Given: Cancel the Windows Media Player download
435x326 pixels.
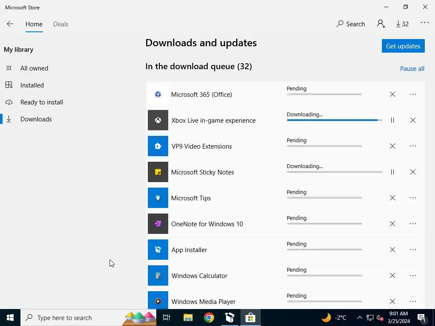Looking at the screenshot, I should click(392, 301).
